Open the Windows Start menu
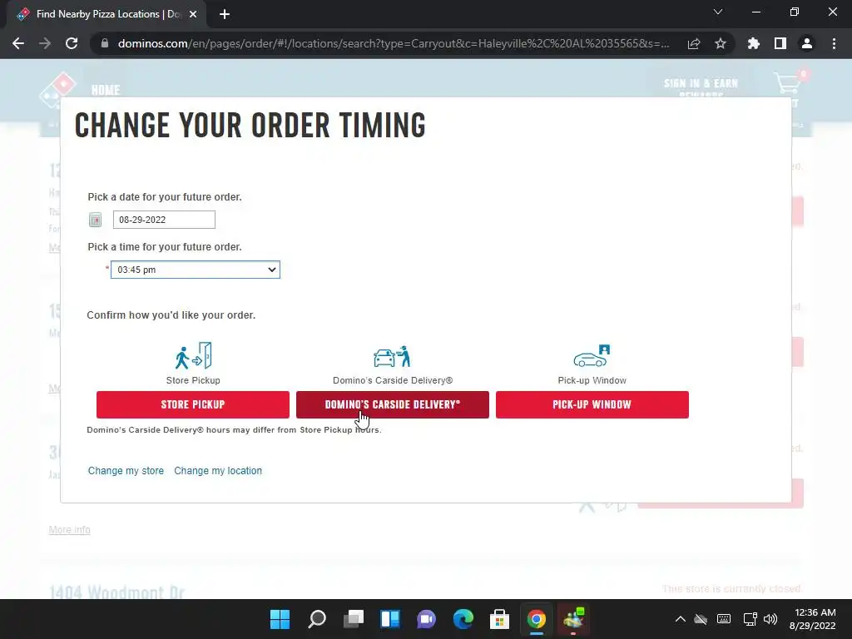 [280, 619]
